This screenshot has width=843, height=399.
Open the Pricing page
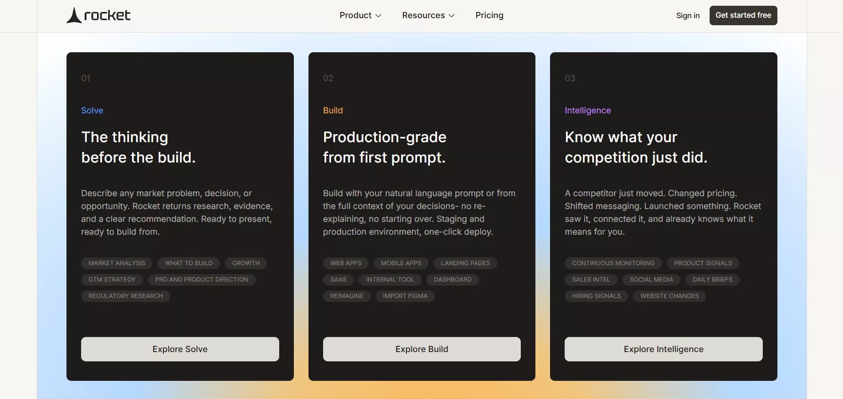click(x=489, y=15)
